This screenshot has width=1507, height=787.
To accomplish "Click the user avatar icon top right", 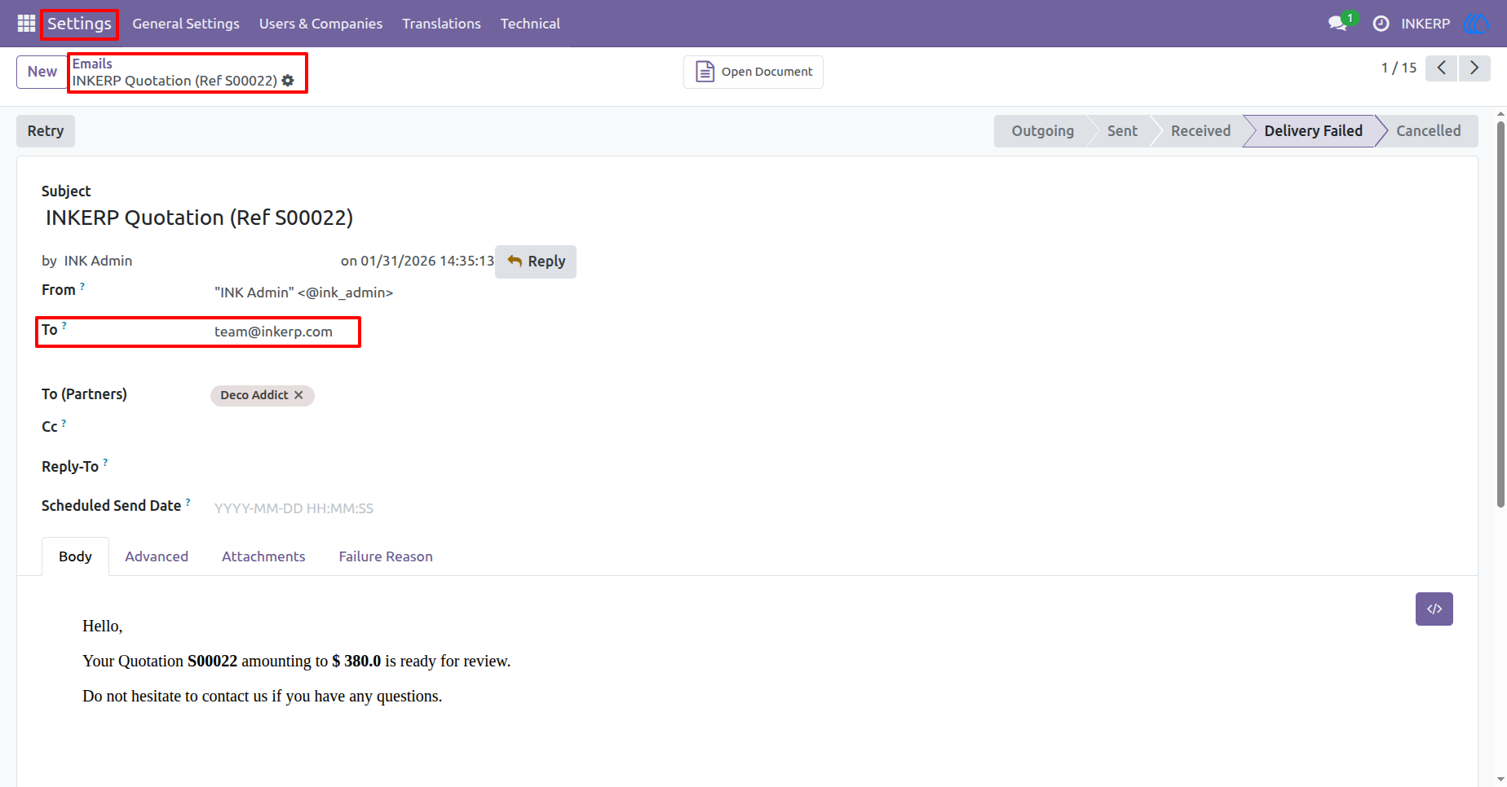I will click(x=1476, y=24).
